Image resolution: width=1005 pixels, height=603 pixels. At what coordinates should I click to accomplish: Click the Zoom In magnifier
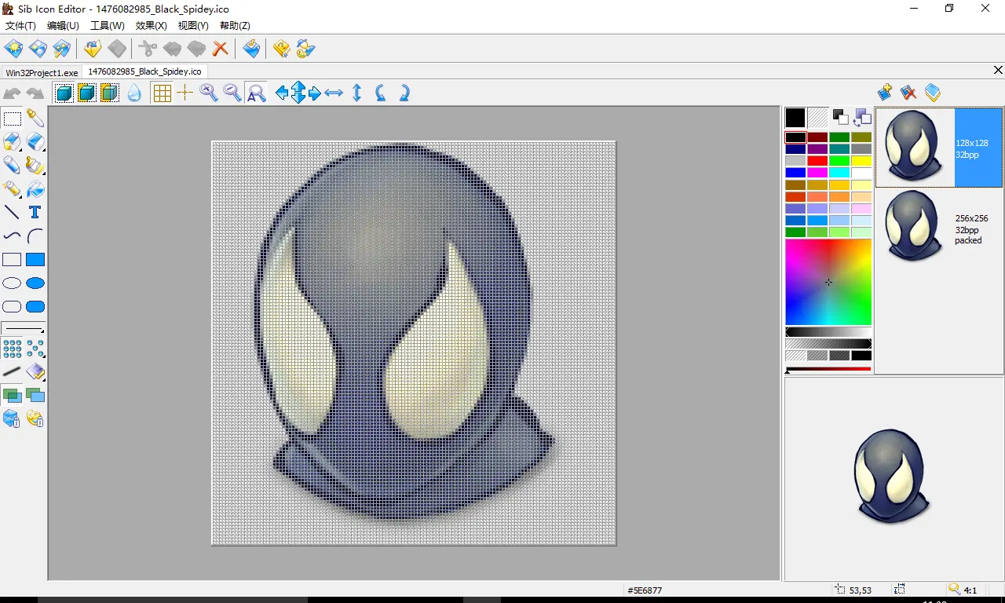[208, 93]
